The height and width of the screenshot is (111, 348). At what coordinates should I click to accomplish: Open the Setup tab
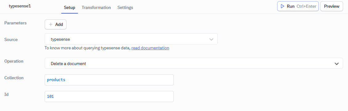tap(70, 7)
